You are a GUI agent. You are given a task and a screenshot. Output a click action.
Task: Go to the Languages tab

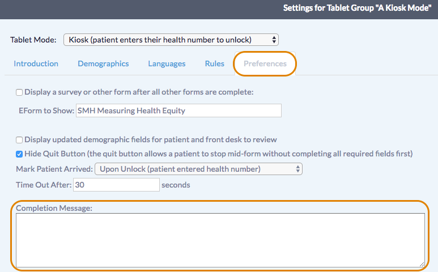(167, 63)
